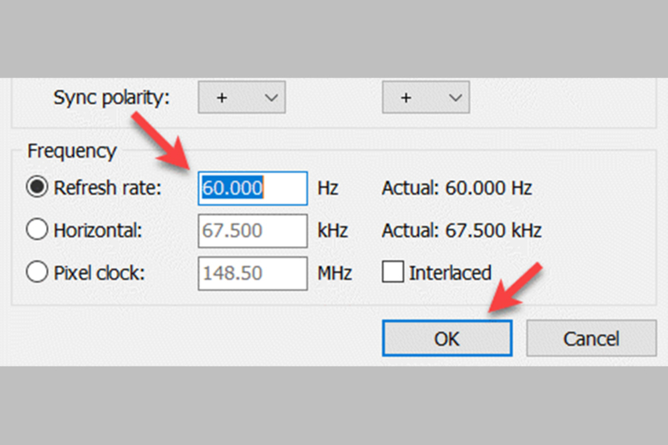Click the red arrow pointing at OK

click(516, 288)
